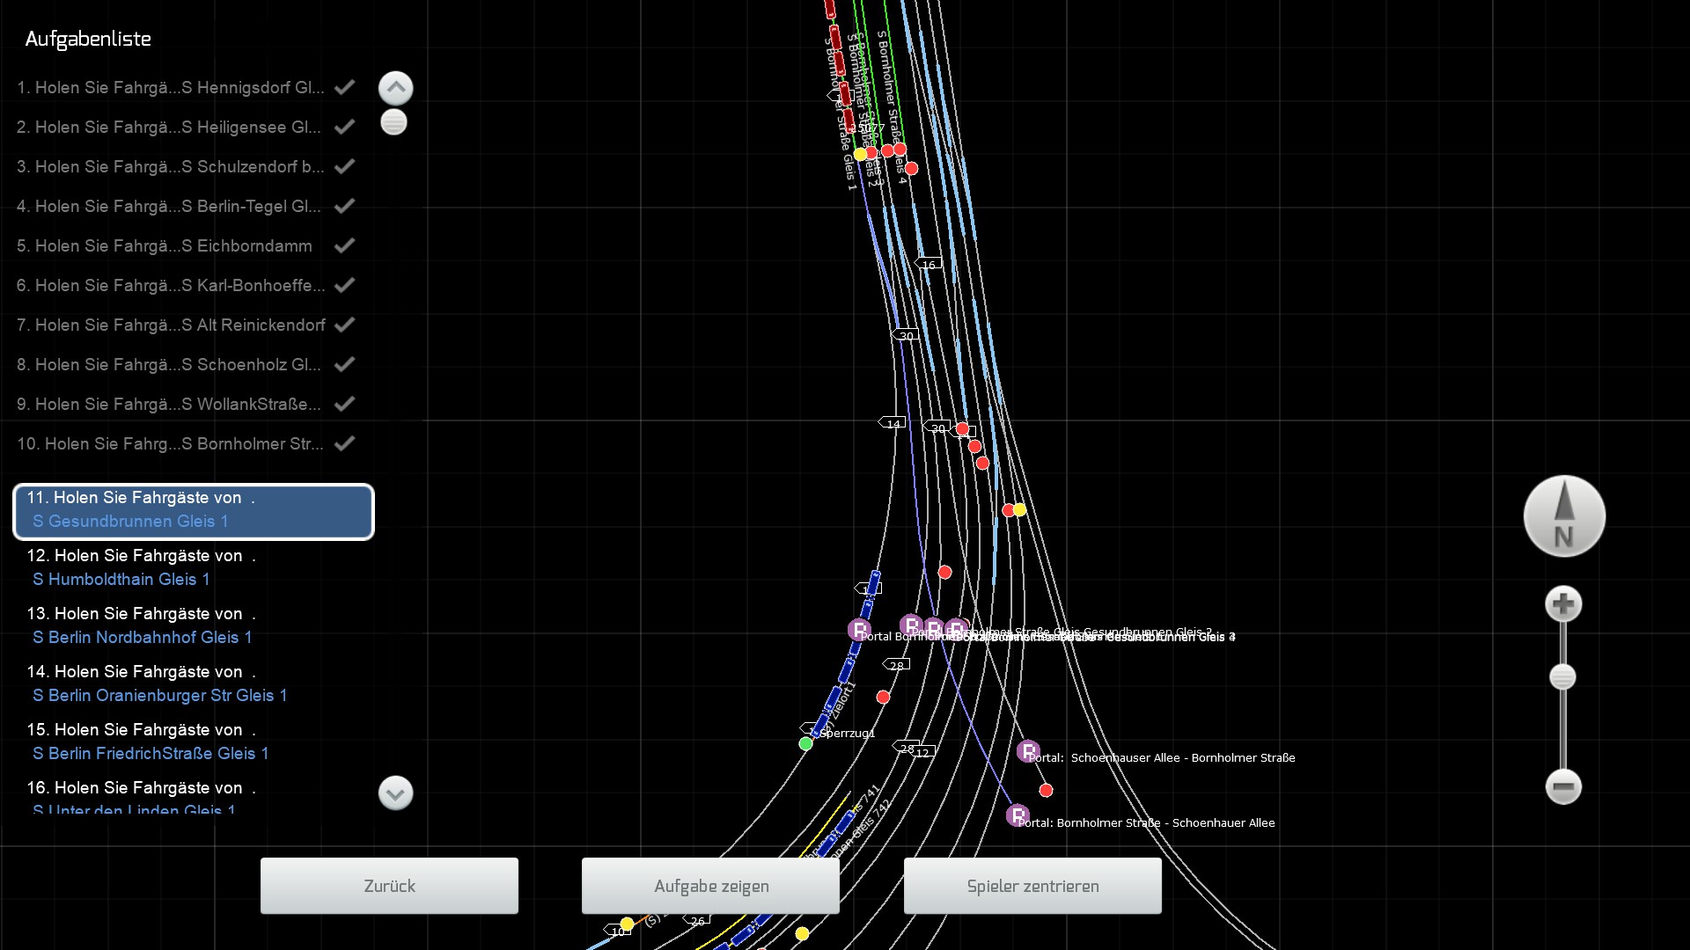Screen dimensions: 1690x950
Task: Click the map zoom slider handle
Action: coord(1562,677)
